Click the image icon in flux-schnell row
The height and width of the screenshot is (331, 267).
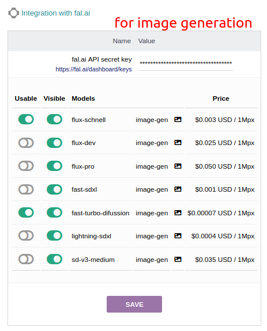[x=178, y=120]
